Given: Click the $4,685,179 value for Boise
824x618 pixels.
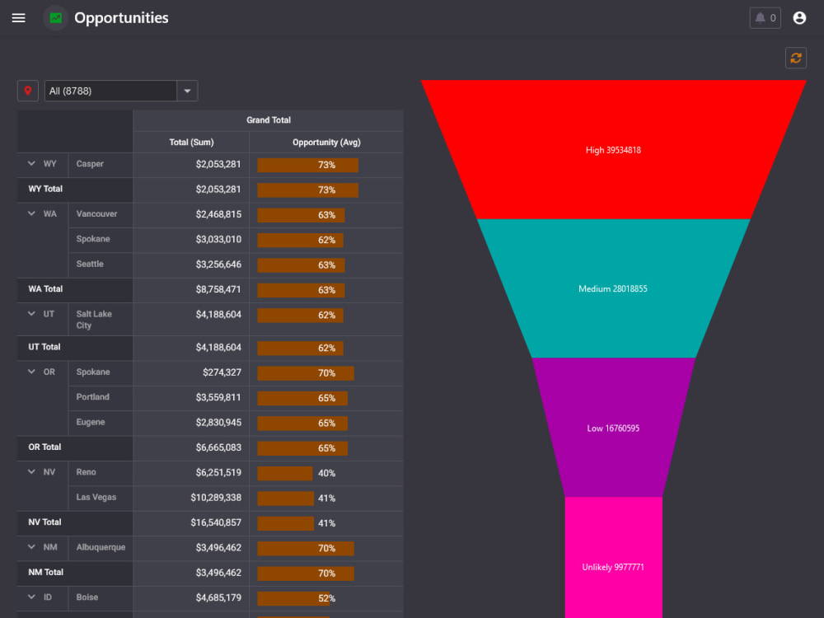Looking at the screenshot, I should 218,597.
